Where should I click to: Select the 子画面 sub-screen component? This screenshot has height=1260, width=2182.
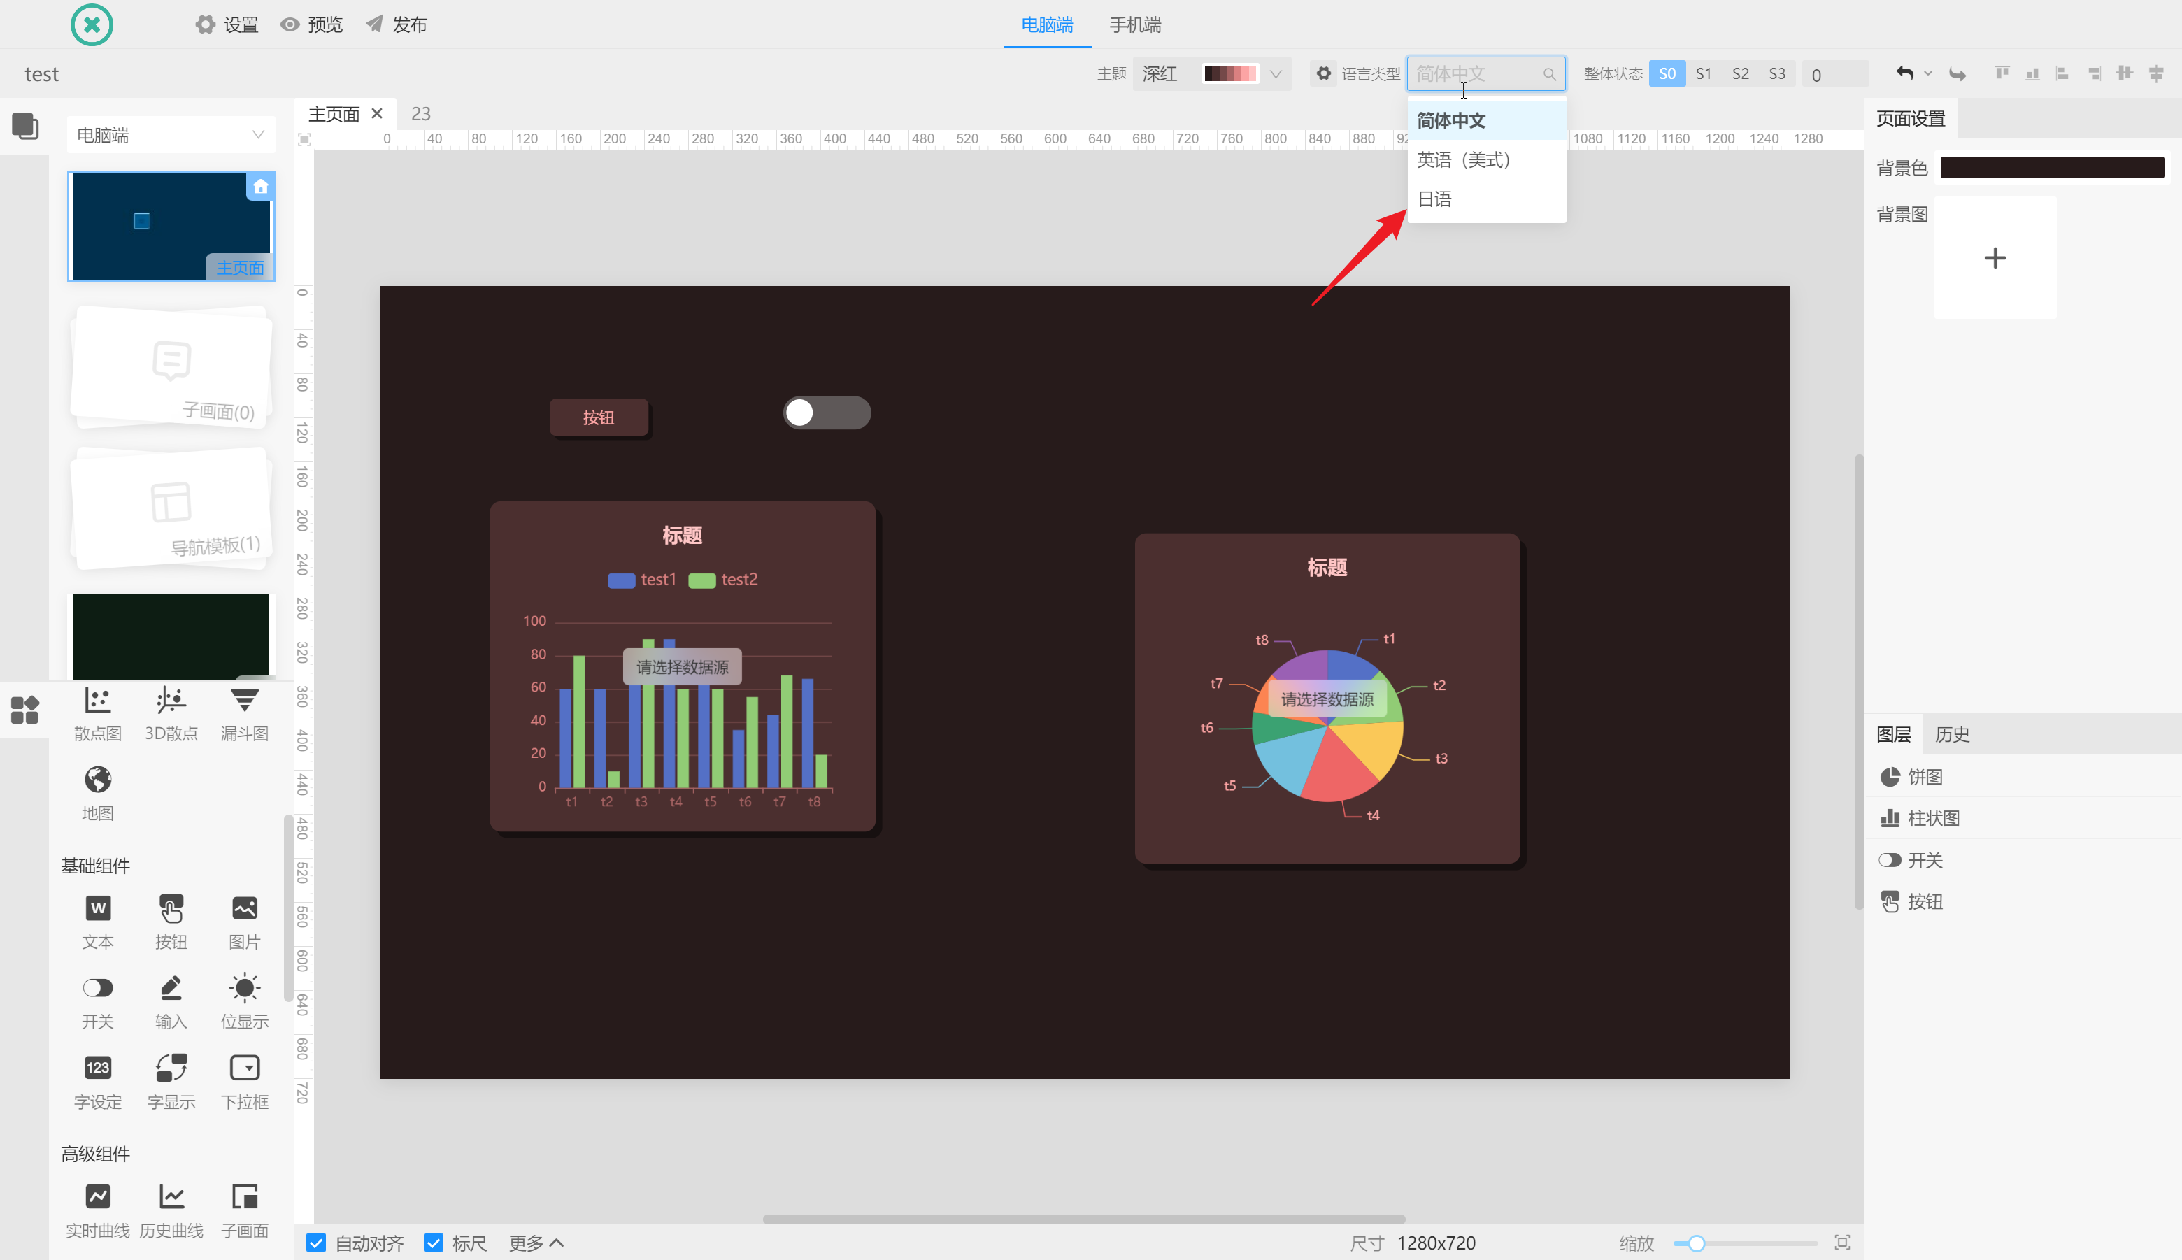tap(245, 1212)
